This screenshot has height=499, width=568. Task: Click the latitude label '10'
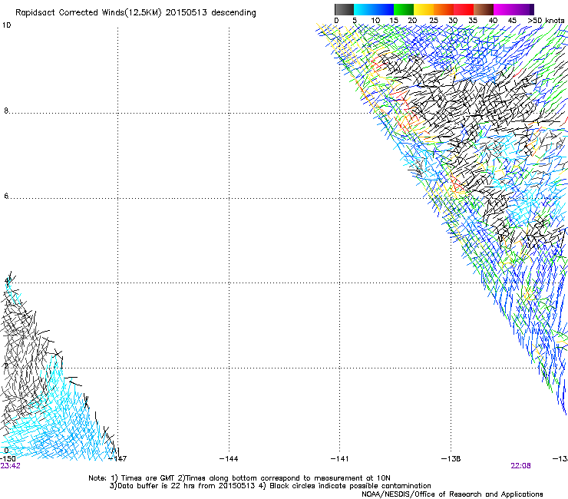click(6, 25)
